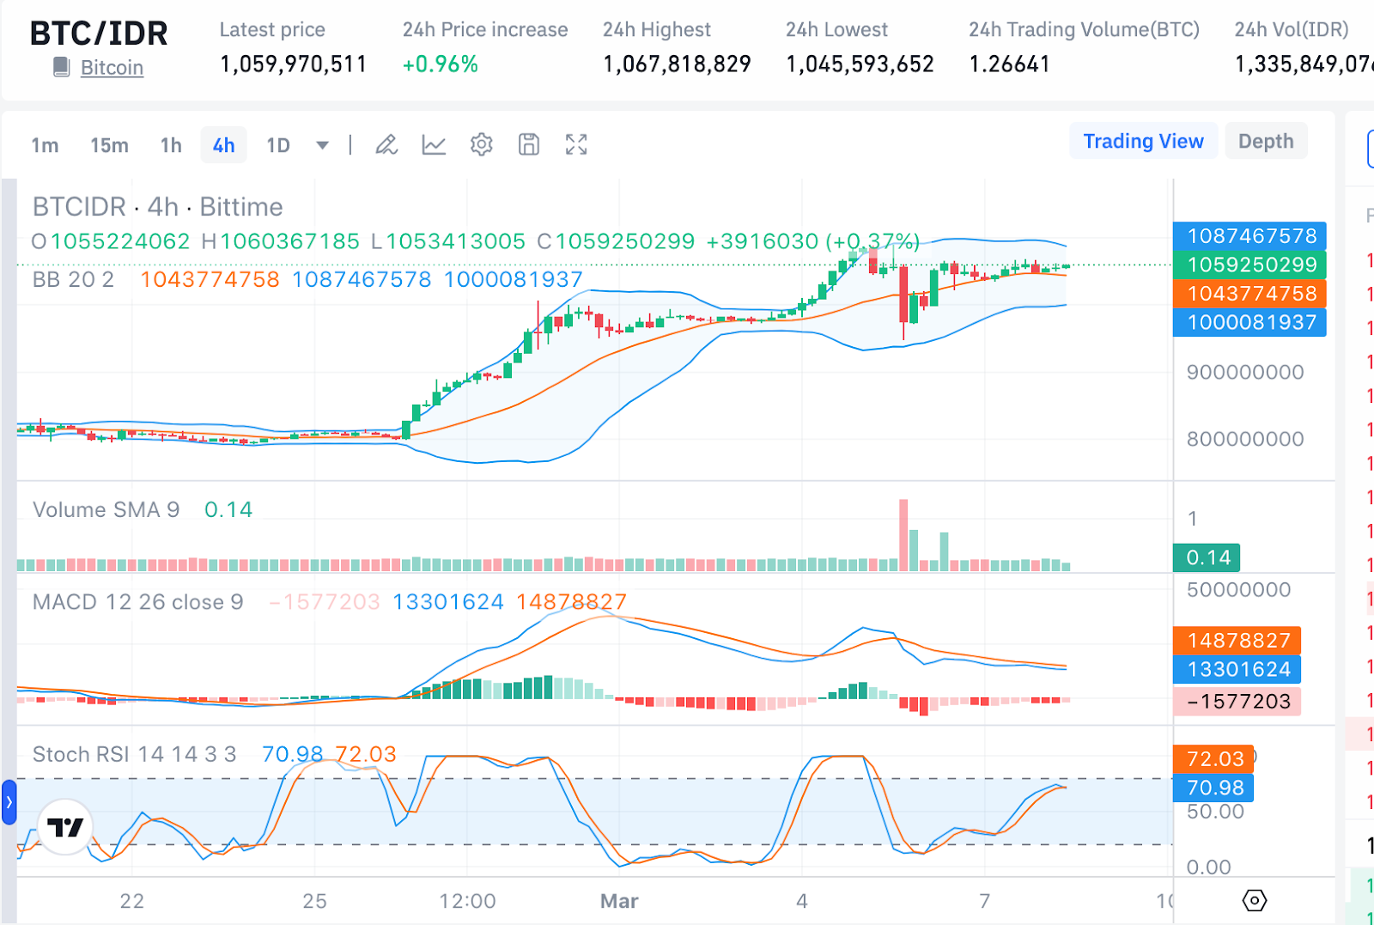
Task: Select the 4h timeframe
Action: pos(223,146)
